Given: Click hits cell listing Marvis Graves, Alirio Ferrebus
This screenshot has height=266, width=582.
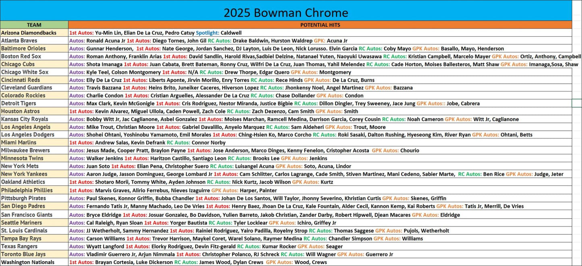Looking at the screenshot, I should pyautogui.click(x=320, y=190).
